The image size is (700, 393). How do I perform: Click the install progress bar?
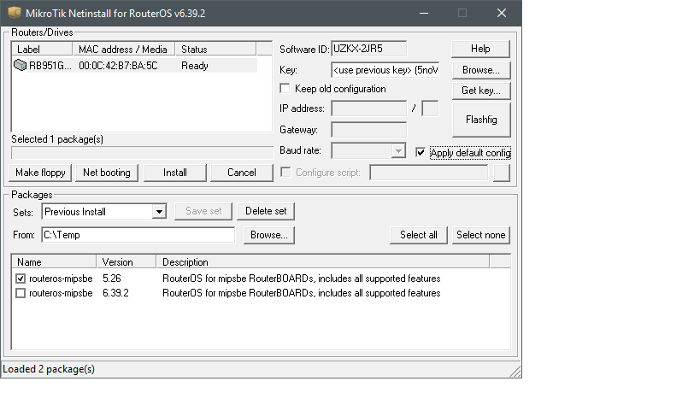(x=143, y=153)
